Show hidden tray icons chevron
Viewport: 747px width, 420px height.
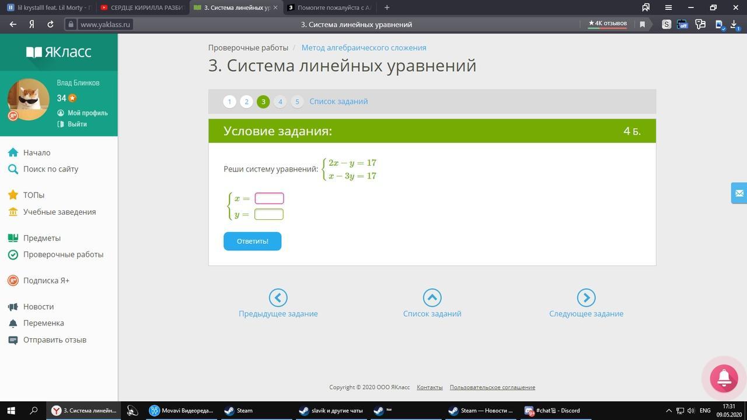[669, 411]
